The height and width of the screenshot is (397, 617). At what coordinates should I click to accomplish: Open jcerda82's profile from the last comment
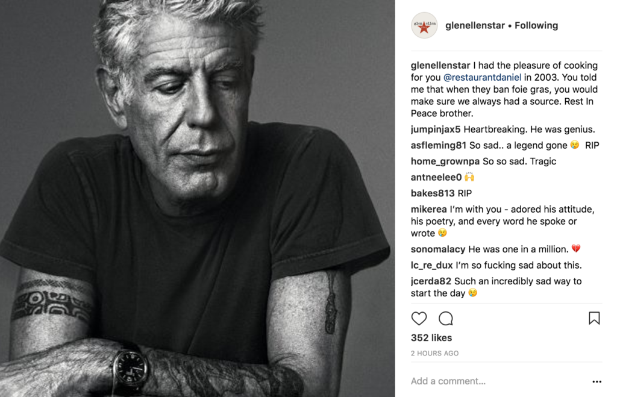click(x=431, y=281)
